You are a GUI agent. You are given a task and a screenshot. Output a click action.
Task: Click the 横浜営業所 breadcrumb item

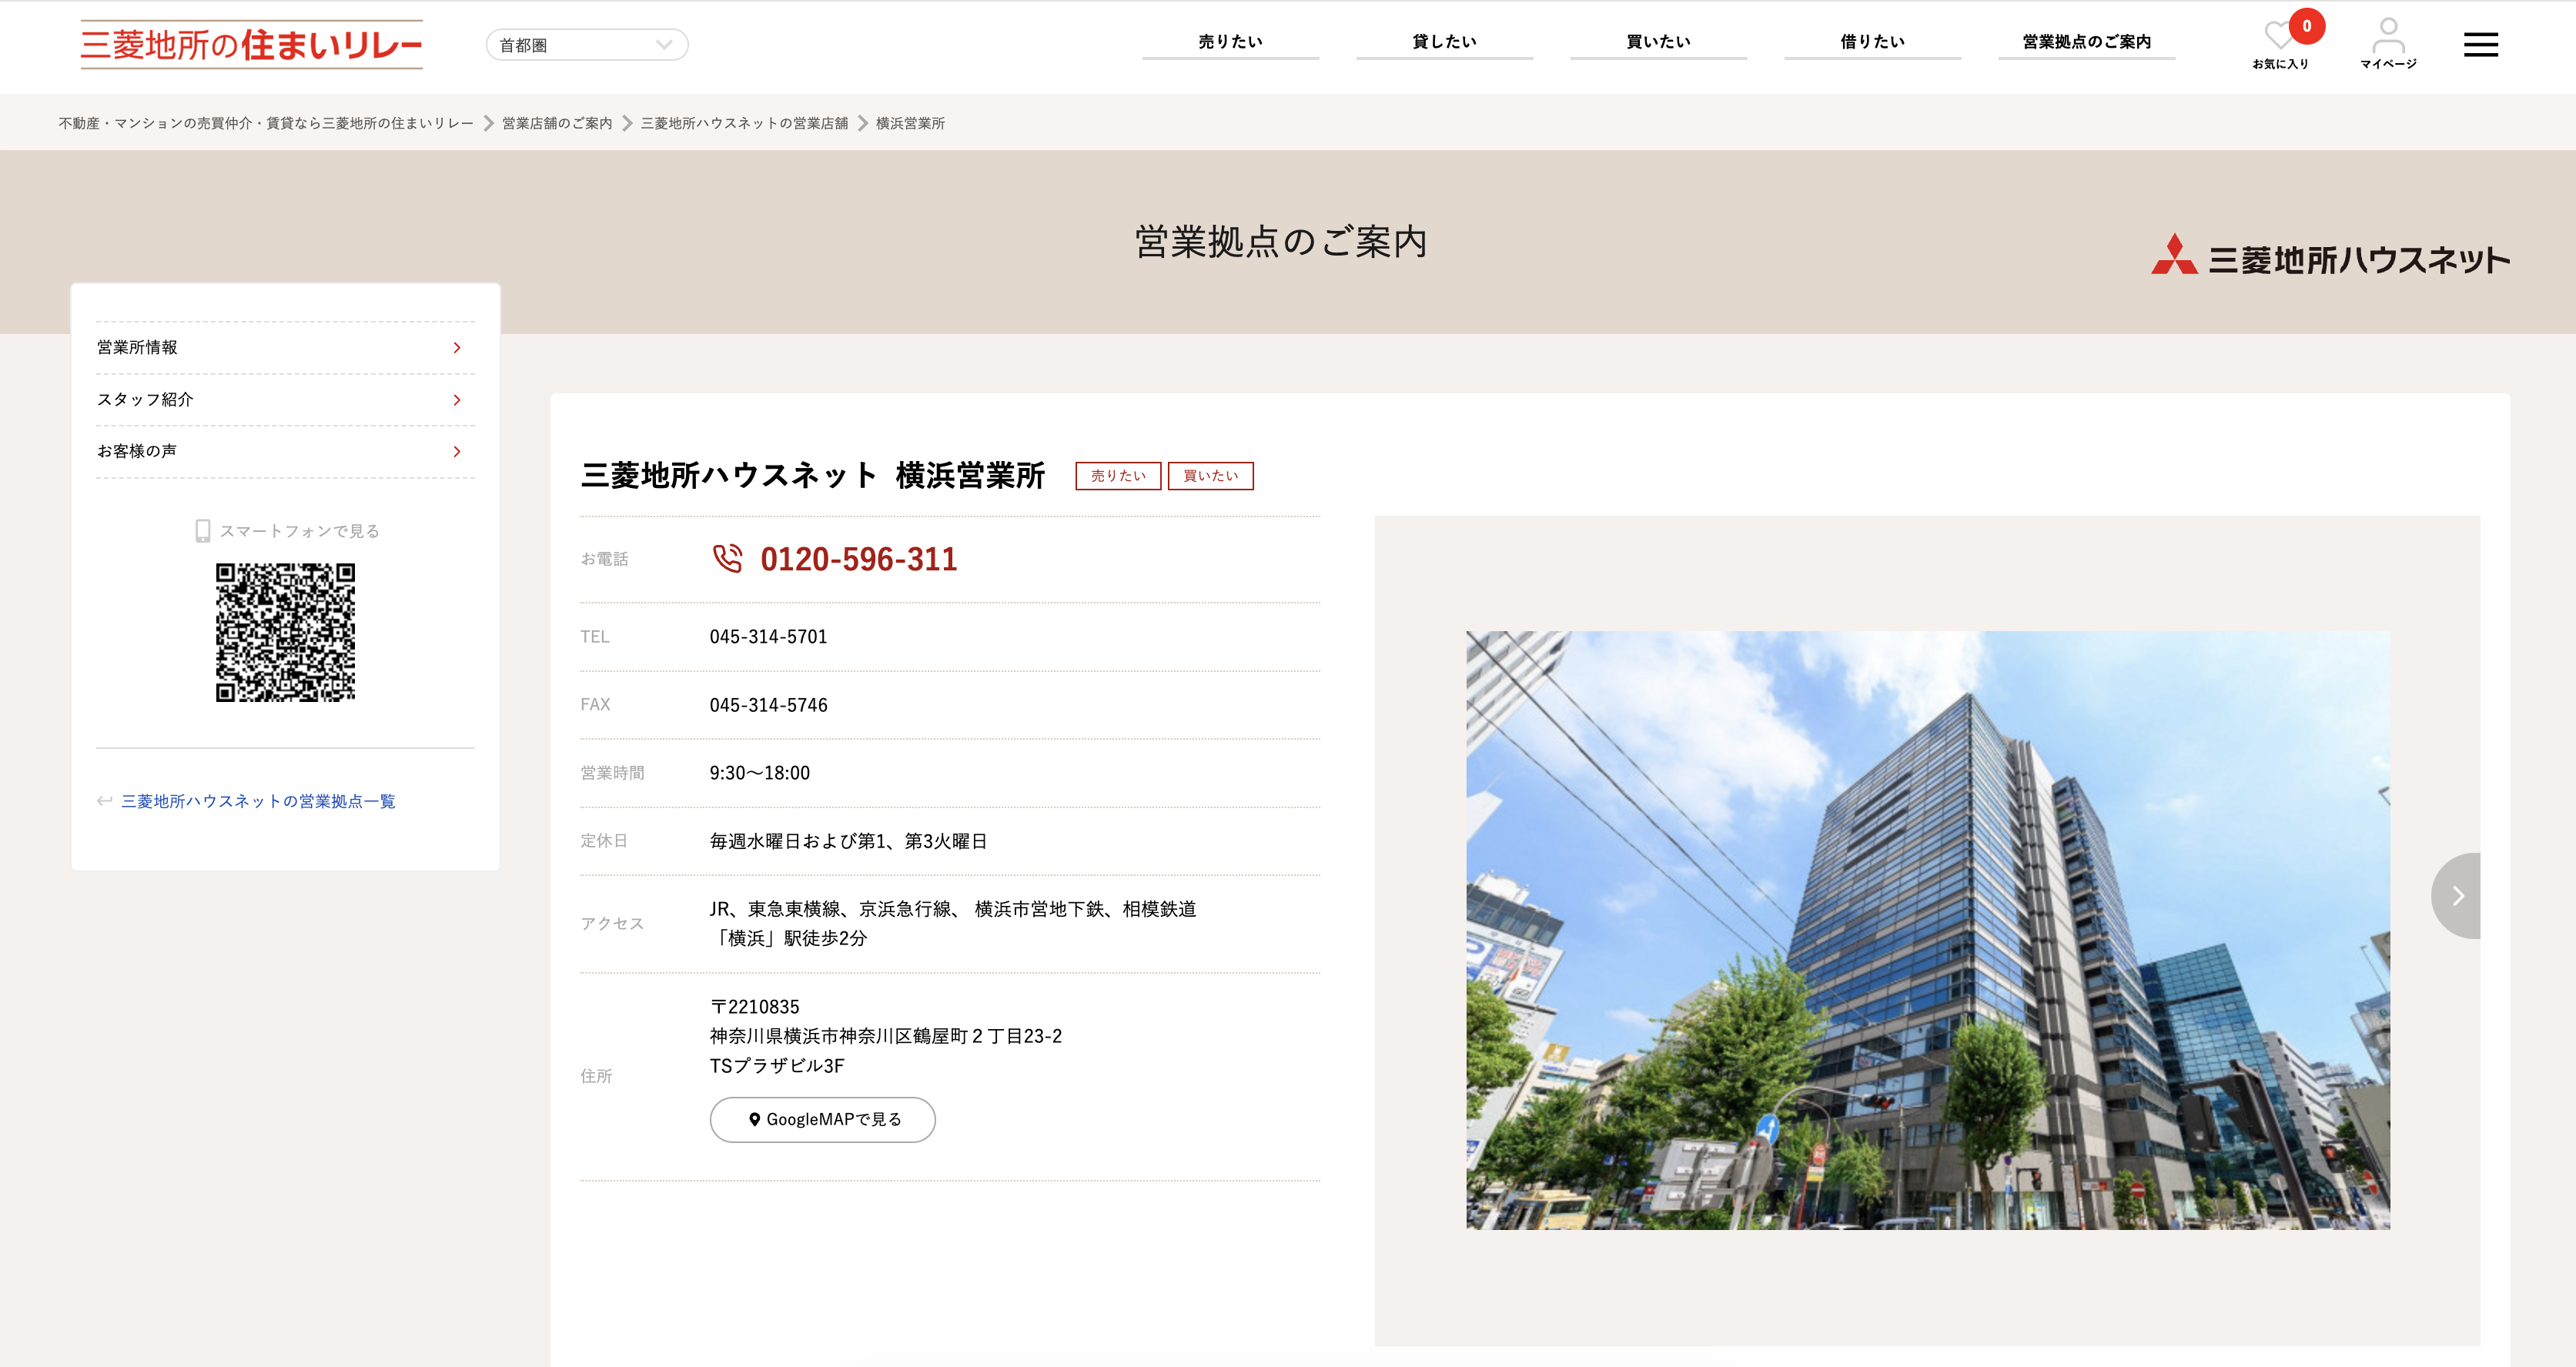[910, 123]
